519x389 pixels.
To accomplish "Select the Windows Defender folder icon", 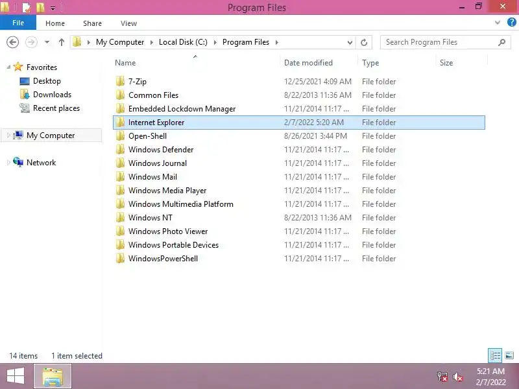I will click(x=120, y=150).
